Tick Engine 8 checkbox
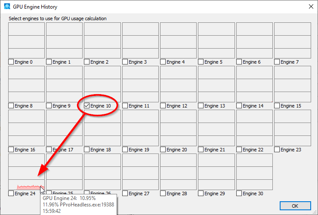The image size is (318, 215). tap(11, 106)
